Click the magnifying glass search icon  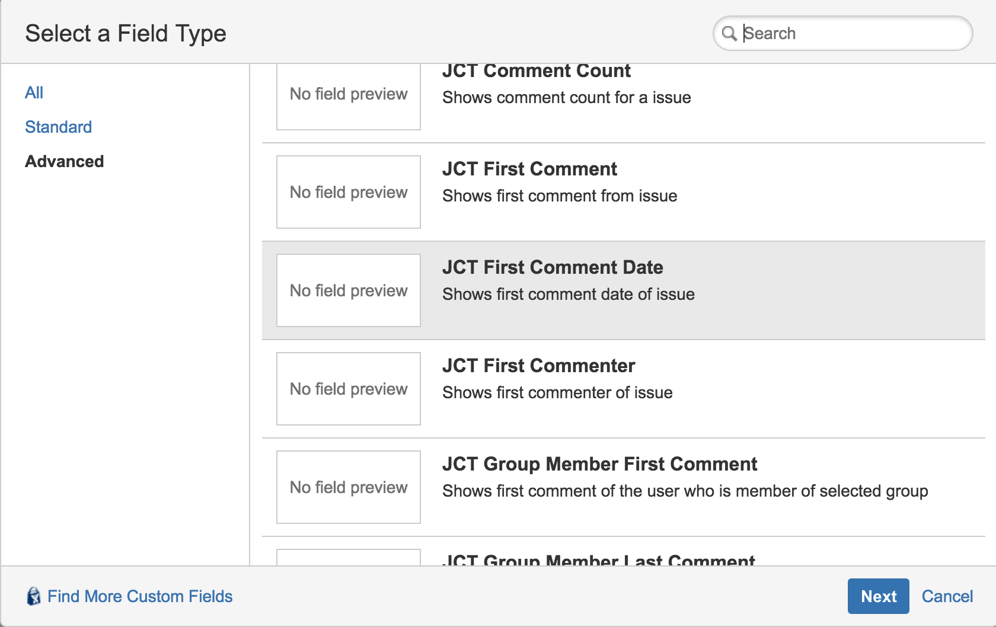click(729, 33)
